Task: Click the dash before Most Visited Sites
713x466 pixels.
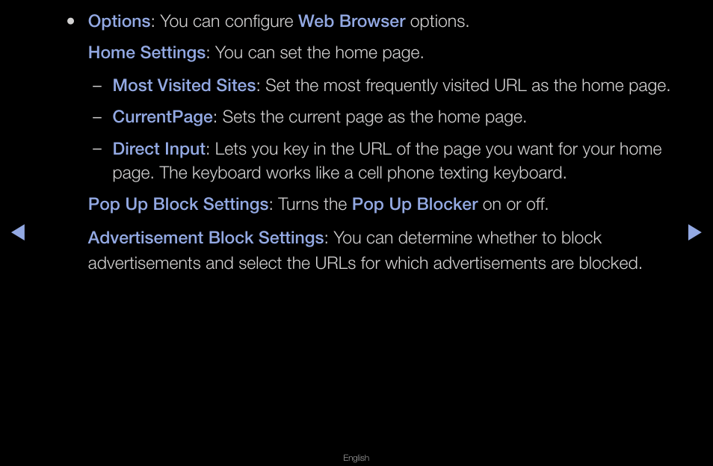Action: [97, 85]
